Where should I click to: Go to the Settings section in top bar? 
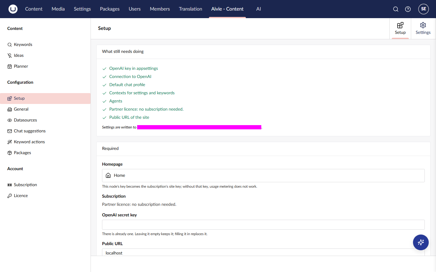click(x=82, y=9)
